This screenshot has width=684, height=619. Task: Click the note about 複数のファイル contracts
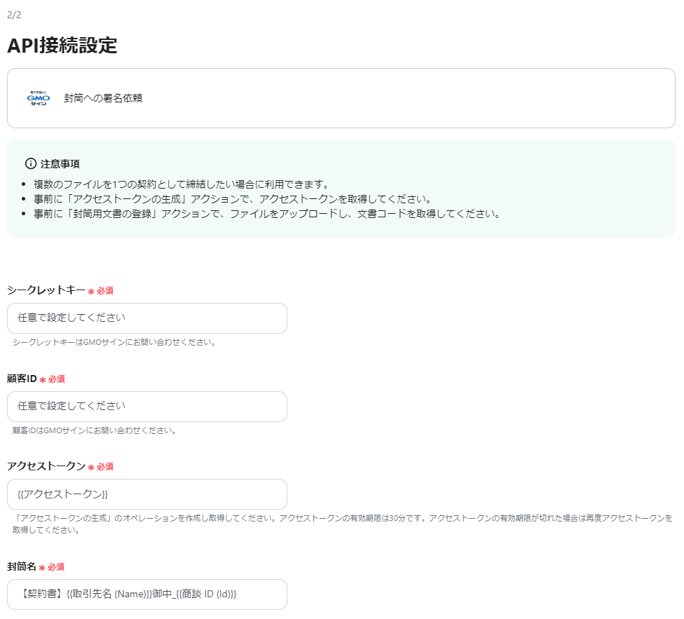click(x=181, y=184)
